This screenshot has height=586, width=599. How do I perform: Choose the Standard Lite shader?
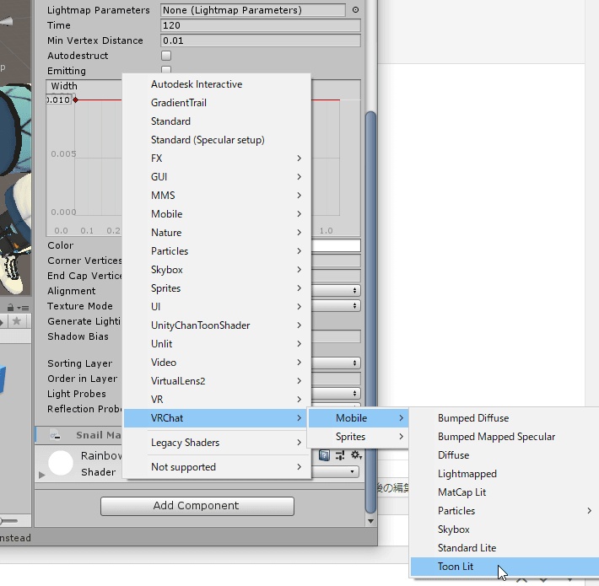pyautogui.click(x=467, y=548)
